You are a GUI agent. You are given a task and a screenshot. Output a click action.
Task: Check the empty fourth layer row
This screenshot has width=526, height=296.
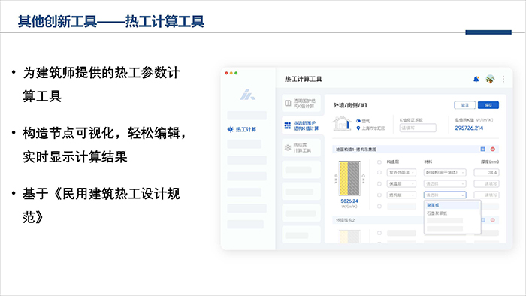click(x=379, y=206)
